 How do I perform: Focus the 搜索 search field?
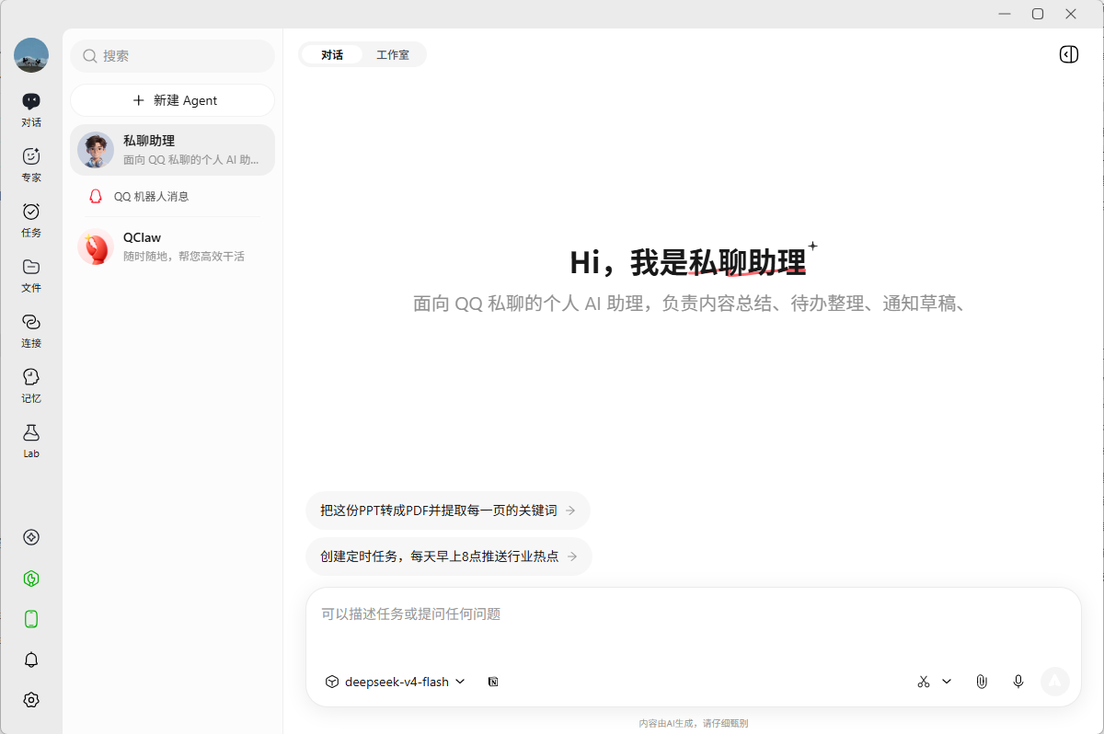[x=173, y=55]
